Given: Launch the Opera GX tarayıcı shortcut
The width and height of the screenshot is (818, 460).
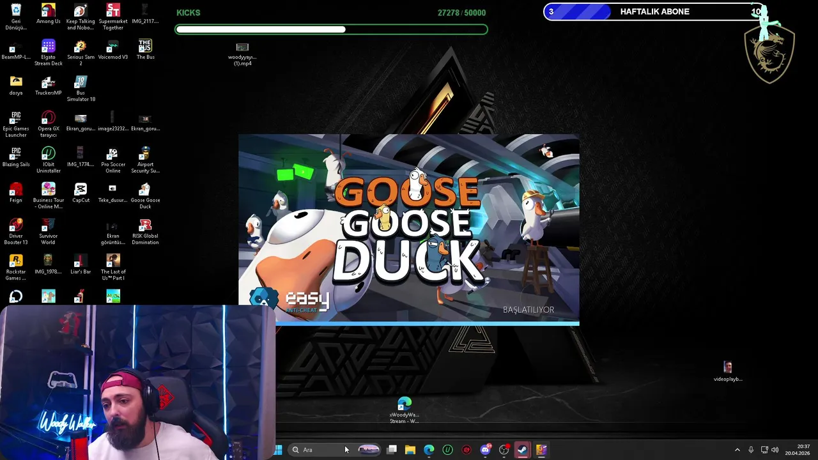Looking at the screenshot, I should (x=48, y=124).
